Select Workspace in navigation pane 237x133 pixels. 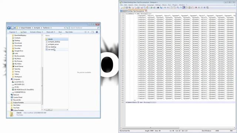pyautogui.click(x=18, y=76)
